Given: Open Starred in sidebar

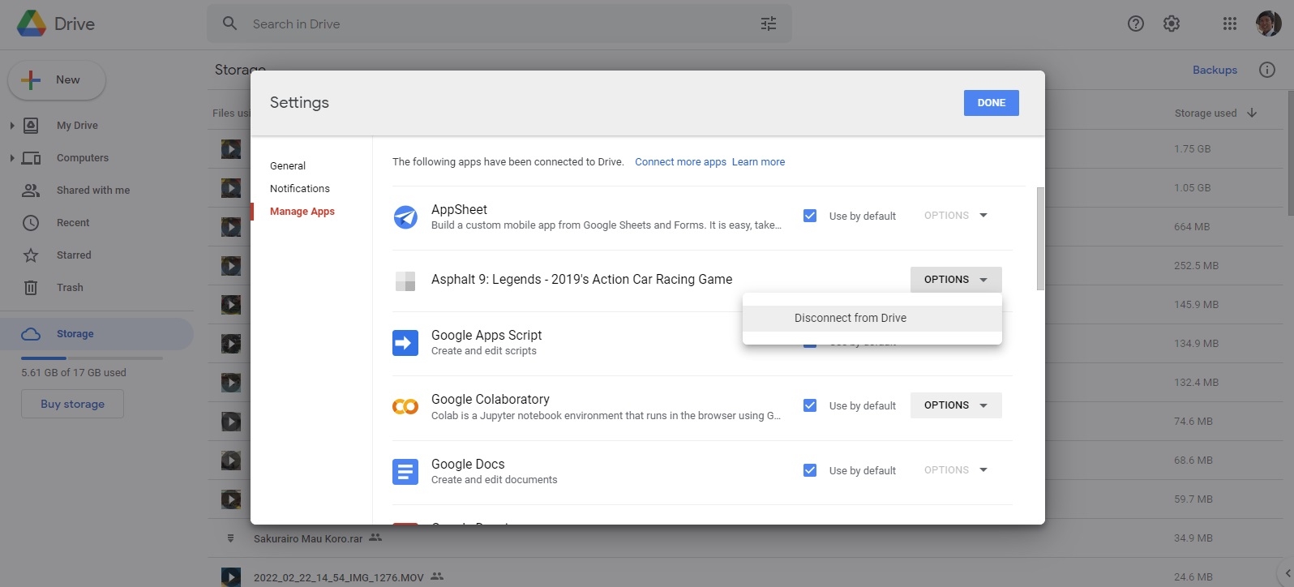Looking at the screenshot, I should tap(74, 255).
